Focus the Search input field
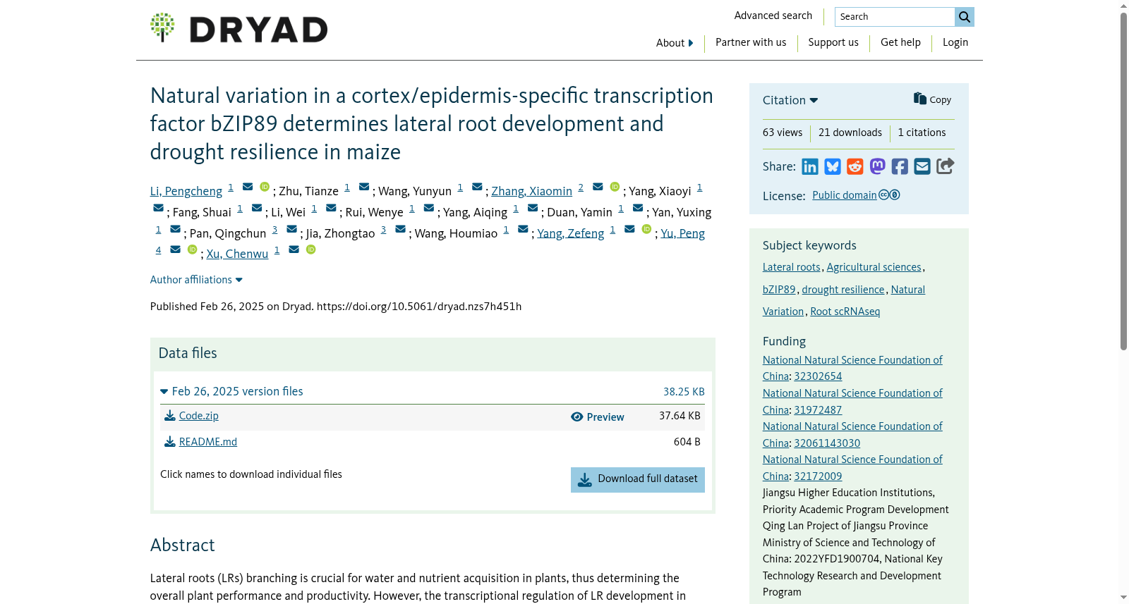Viewport: 1129px width, 604px height. pos(895,17)
